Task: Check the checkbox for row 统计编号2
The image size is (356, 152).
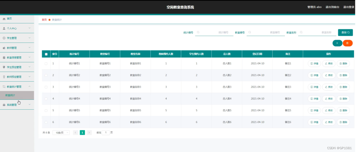Action: point(46,75)
